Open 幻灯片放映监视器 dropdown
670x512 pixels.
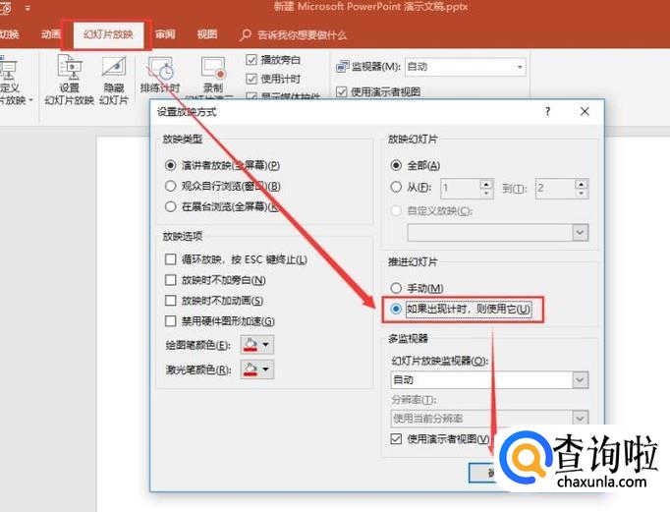point(580,379)
